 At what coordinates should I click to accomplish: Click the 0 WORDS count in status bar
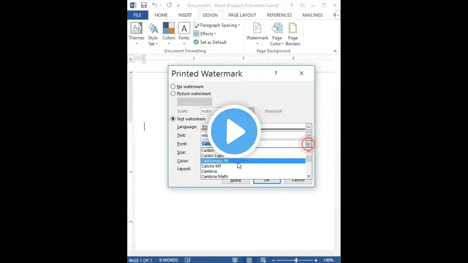(x=169, y=260)
